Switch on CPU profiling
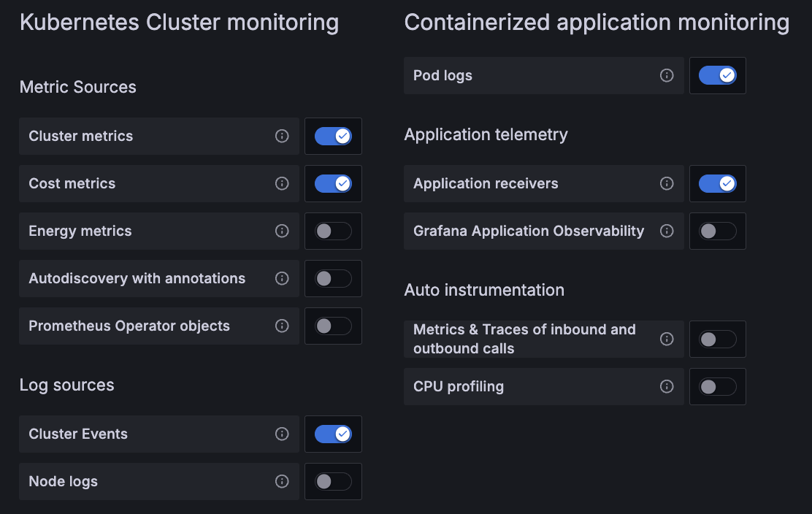This screenshot has width=812, height=514. coord(717,386)
